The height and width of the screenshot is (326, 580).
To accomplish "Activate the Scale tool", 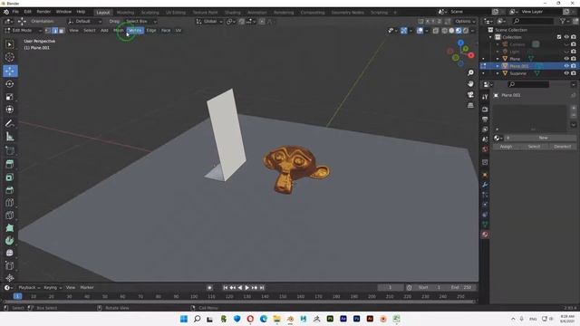I will pos(10,97).
